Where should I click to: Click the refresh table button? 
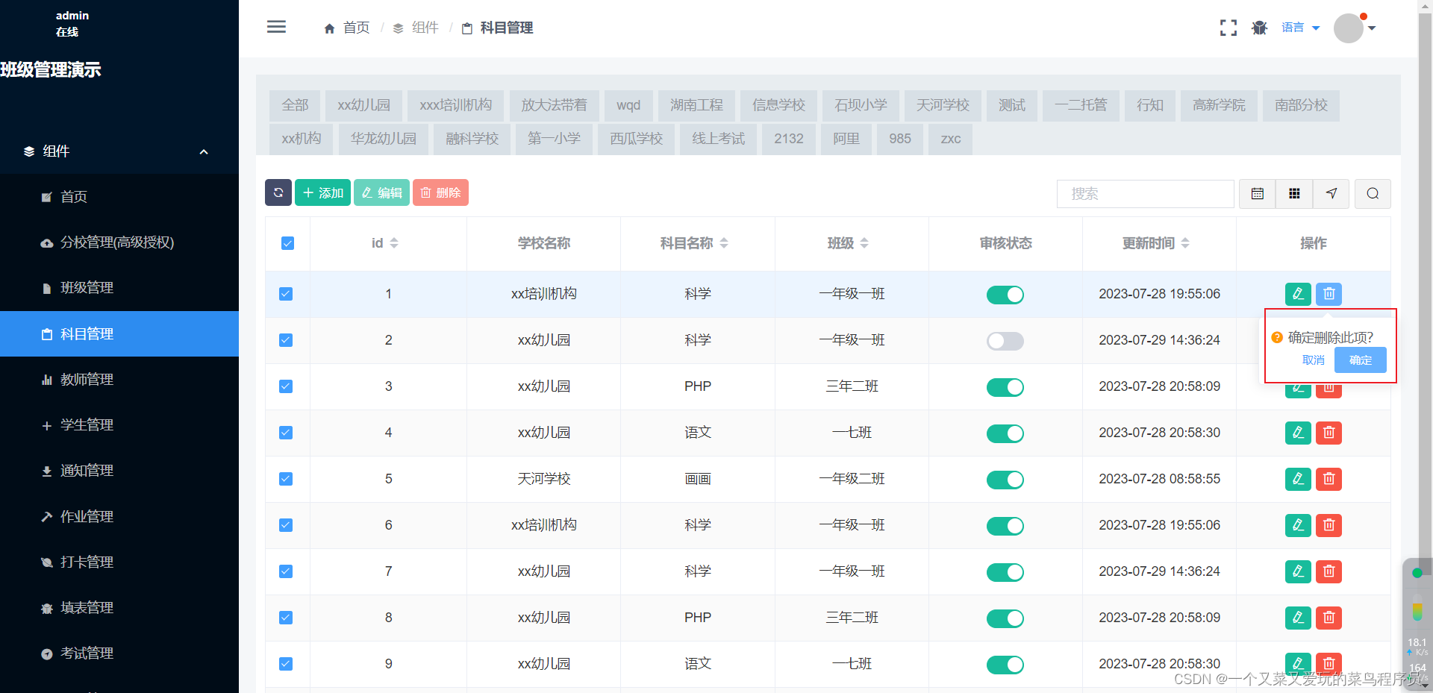[x=278, y=192]
